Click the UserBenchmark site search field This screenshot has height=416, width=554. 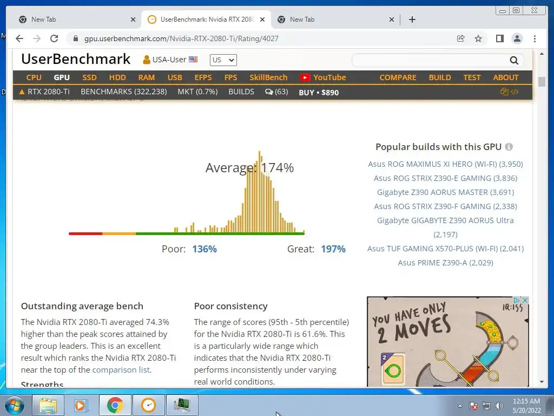(x=430, y=61)
